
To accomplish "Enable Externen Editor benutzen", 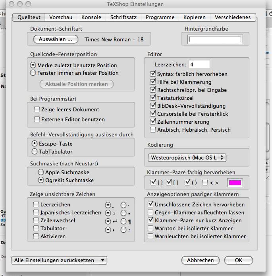I will tap(37, 119).
